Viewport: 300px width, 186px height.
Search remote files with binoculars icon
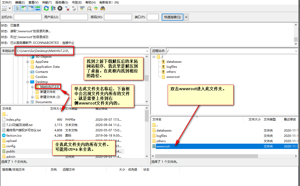click(103, 8)
